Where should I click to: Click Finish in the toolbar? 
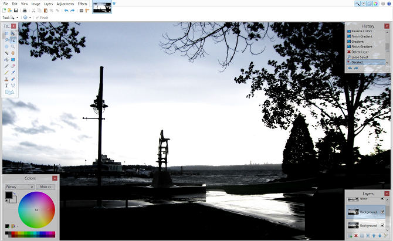click(42, 18)
